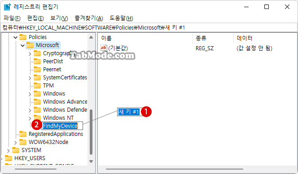The height and width of the screenshot is (174, 298).
Task: Select the TPM key label
Action: pos(48,86)
